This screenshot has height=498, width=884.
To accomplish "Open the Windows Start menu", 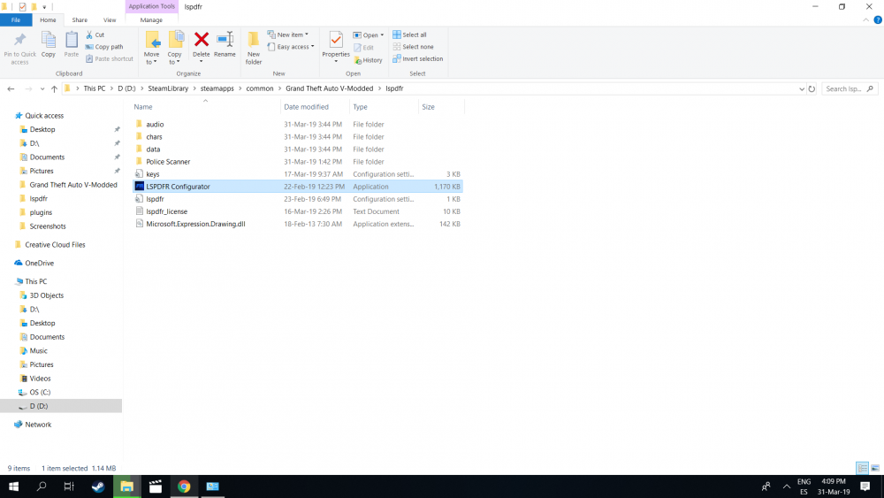I will click(x=13, y=487).
